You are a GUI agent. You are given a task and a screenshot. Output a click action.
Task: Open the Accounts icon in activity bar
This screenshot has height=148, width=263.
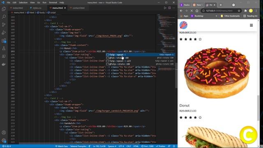point(4,132)
